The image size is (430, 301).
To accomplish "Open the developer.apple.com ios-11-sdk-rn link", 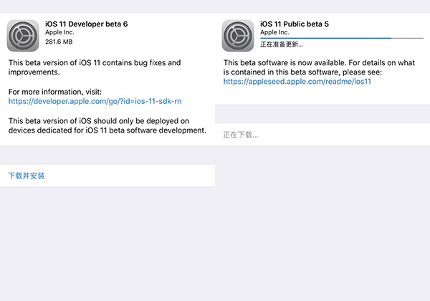I will tap(95, 101).
